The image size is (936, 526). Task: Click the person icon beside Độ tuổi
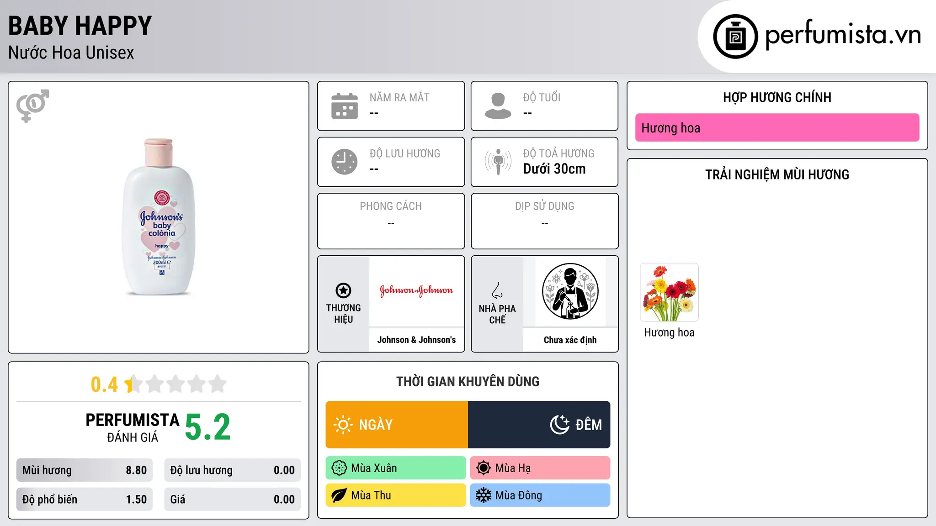498,106
